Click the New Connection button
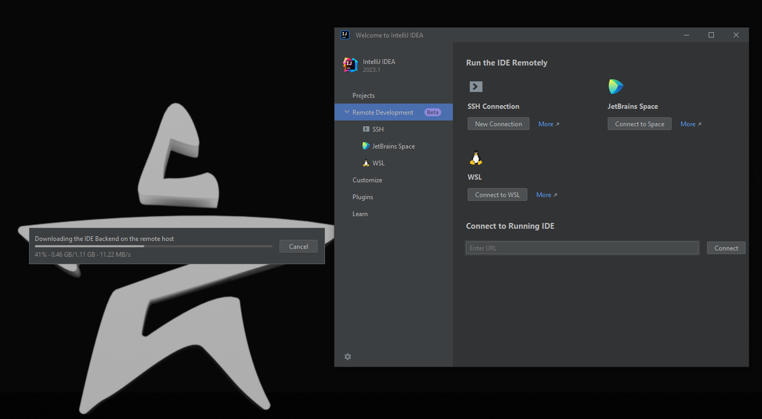The height and width of the screenshot is (419, 762). [498, 124]
